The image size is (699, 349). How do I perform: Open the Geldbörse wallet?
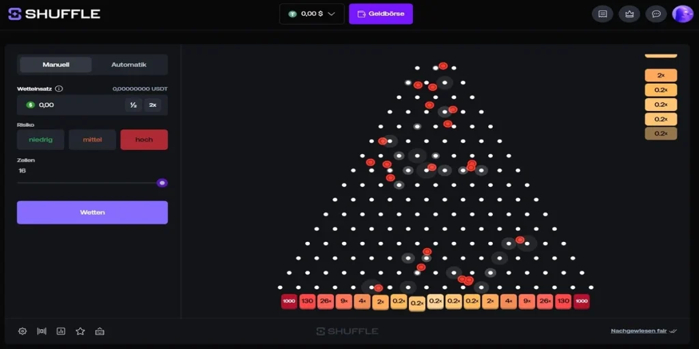[381, 14]
